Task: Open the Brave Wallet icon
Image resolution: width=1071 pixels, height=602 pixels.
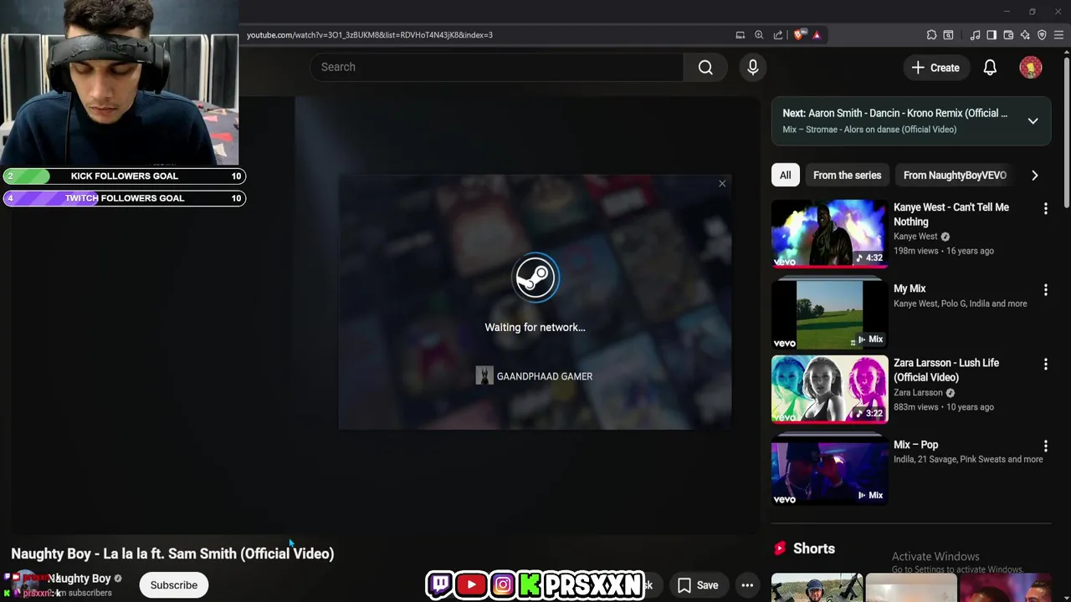Action: (x=1008, y=35)
